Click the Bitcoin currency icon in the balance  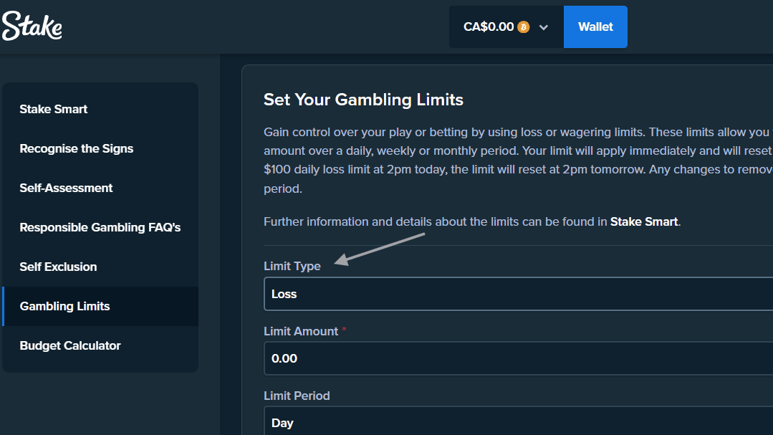523,26
